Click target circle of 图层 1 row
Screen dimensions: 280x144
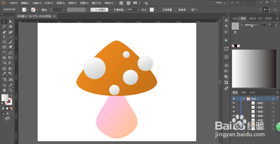(273, 99)
